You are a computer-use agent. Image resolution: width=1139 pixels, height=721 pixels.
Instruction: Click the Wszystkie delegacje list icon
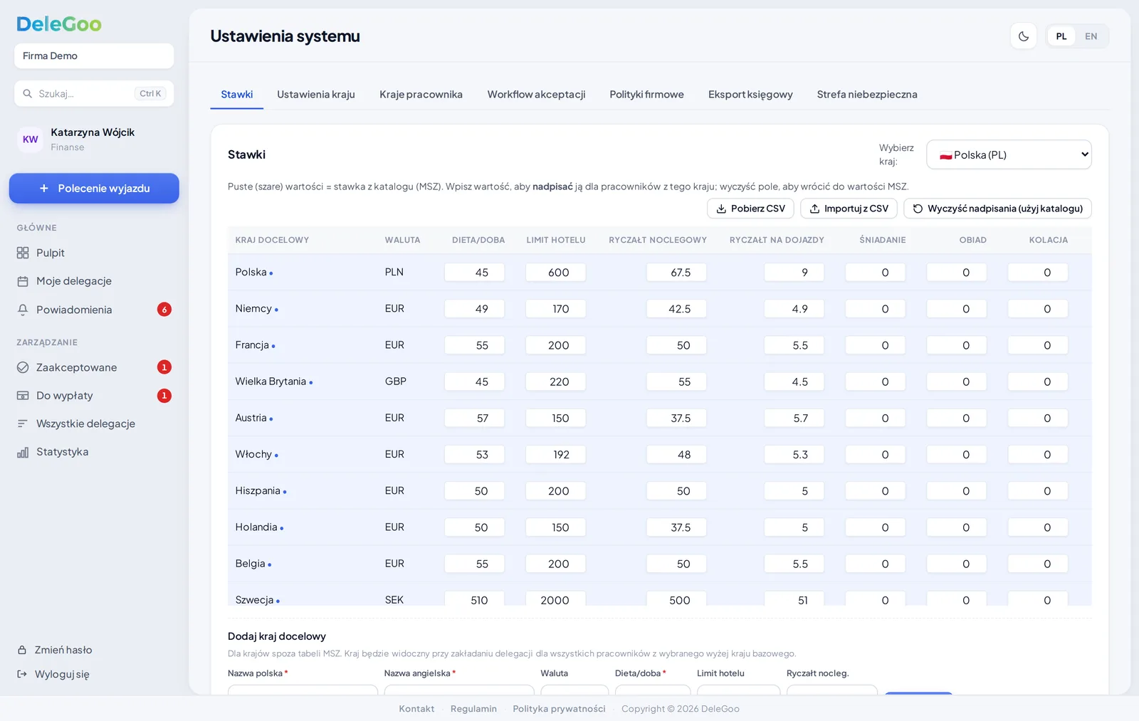point(23,423)
